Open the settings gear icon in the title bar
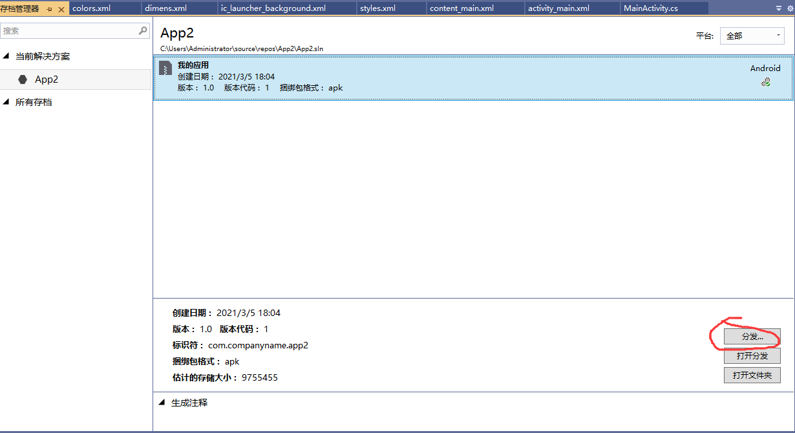The width and height of the screenshot is (795, 433). point(790,7)
